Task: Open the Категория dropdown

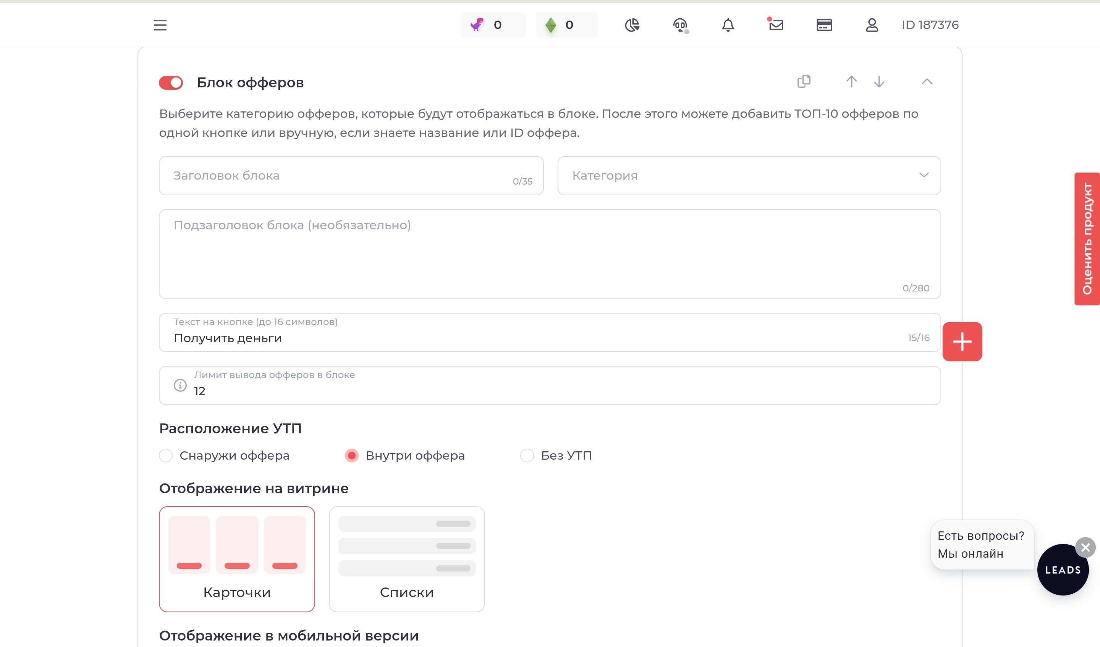Action: (749, 176)
